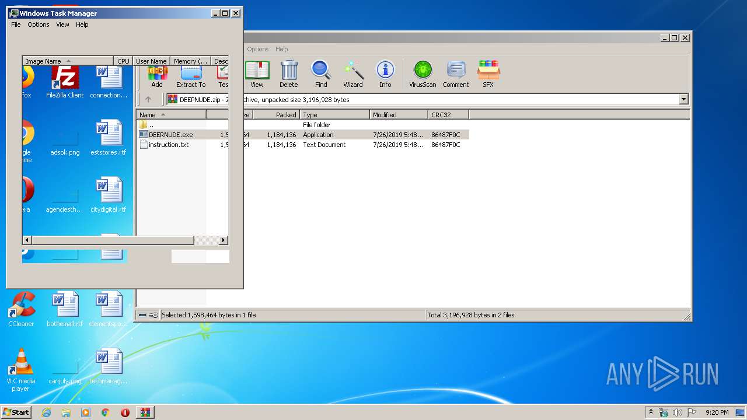747x420 pixels.
Task: Select the elementspo... document on desktop
Action: pyautogui.click(x=109, y=309)
